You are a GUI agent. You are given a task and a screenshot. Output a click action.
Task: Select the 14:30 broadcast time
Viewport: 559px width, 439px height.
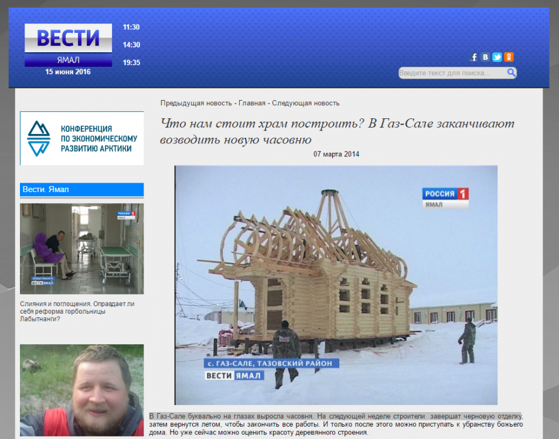(131, 45)
